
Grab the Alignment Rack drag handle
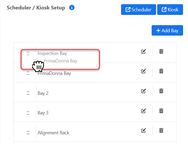pyautogui.click(x=28, y=133)
